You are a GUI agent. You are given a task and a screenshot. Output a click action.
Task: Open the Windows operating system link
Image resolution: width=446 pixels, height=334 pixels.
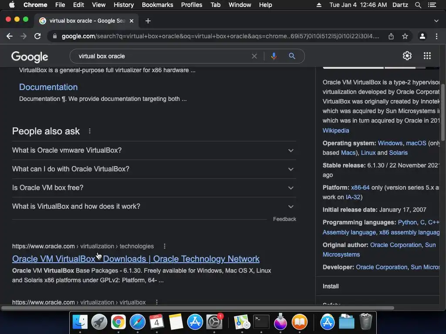coord(390,143)
